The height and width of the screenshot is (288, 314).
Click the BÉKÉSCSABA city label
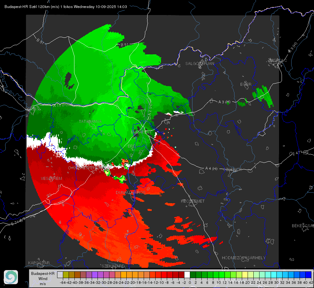(303, 226)
